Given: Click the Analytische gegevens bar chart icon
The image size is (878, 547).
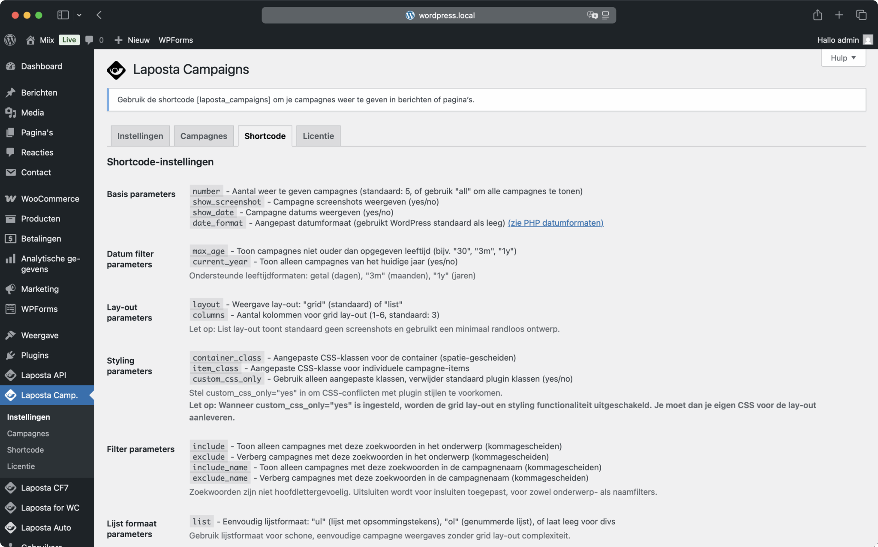Looking at the screenshot, I should coord(11,258).
